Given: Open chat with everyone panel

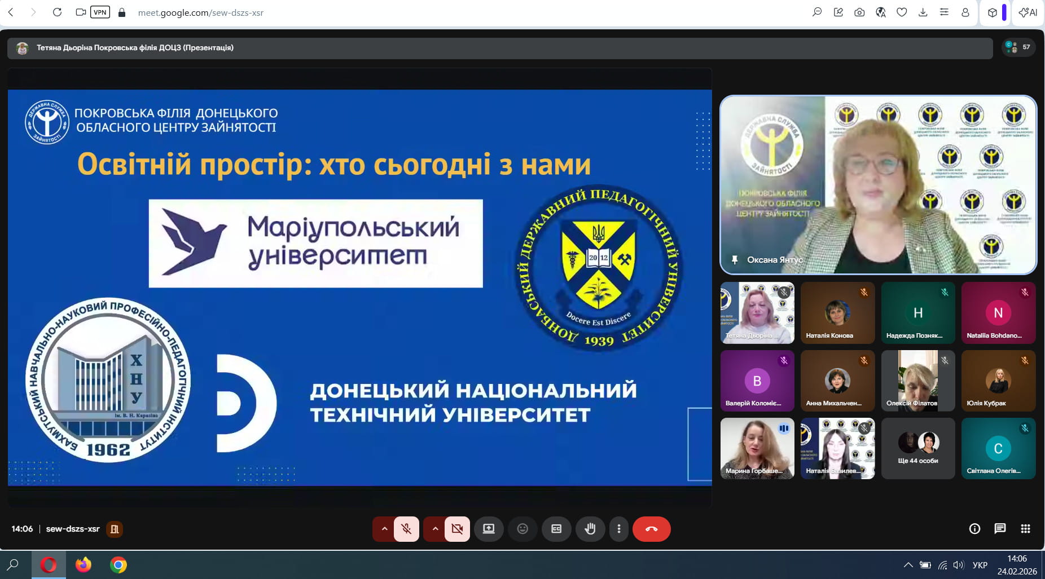Looking at the screenshot, I should (1000, 529).
